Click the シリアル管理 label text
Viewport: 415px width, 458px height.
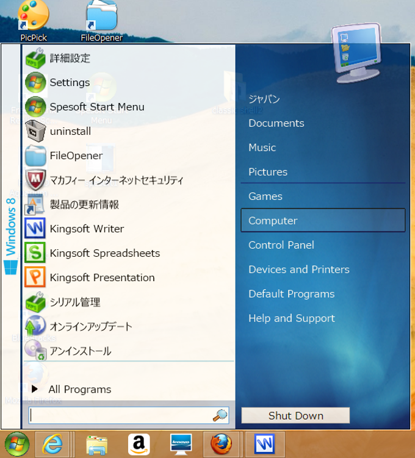click(x=75, y=302)
